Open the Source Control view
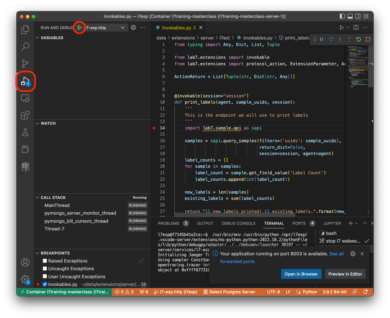 (x=25, y=63)
